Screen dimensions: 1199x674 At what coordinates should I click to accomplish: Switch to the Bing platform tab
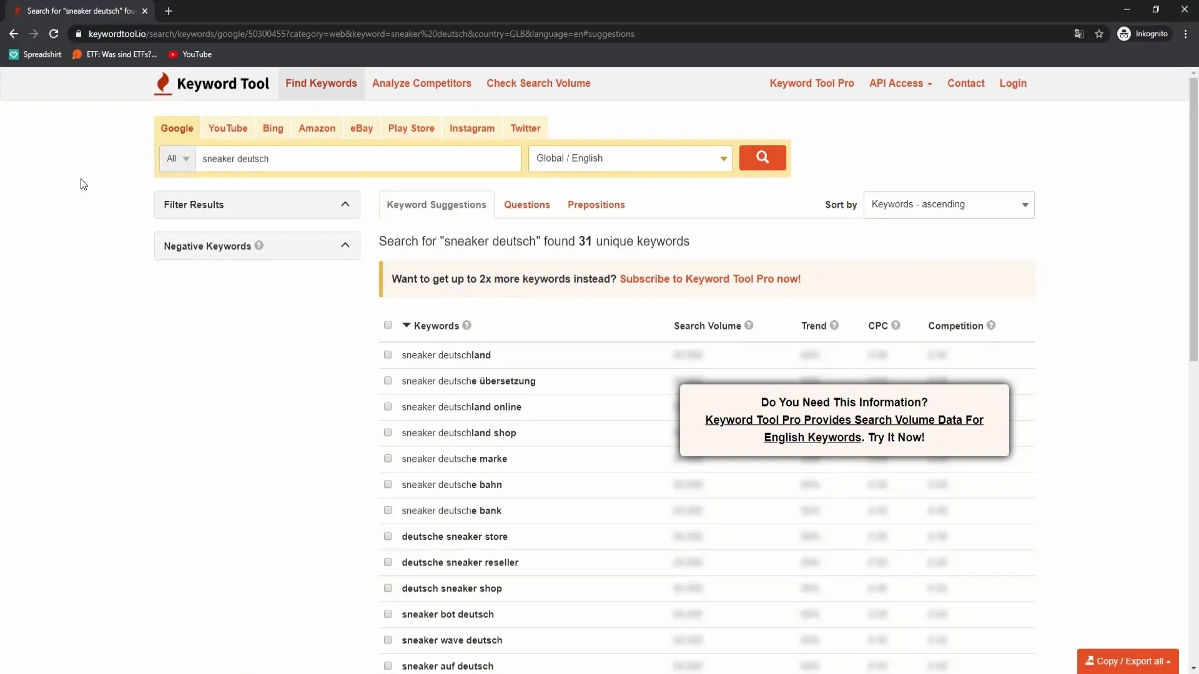273,128
